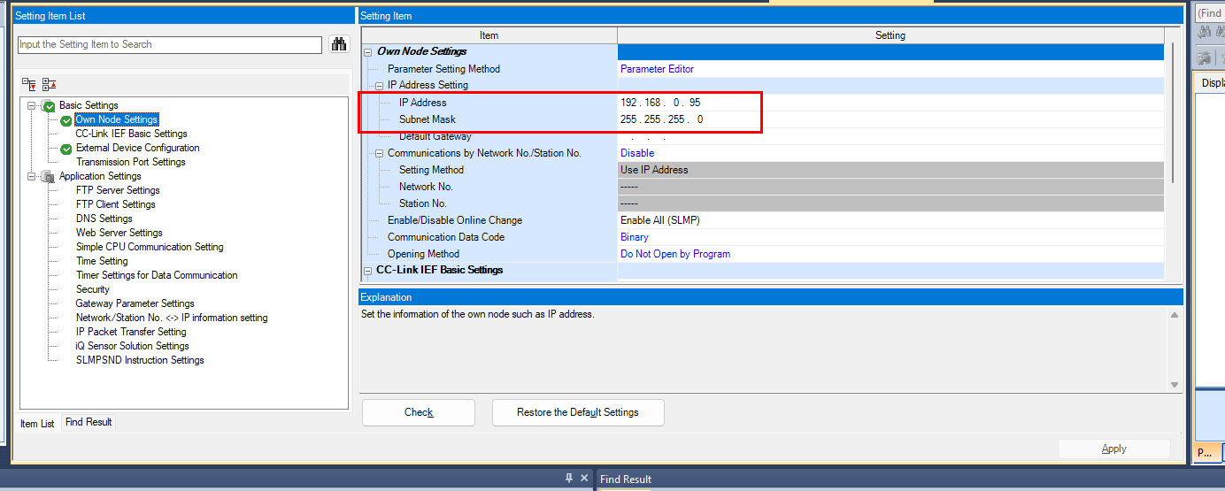Viewport: 1225px width, 491px height.
Task: Select IP Packet Transfer Setting item
Action: [x=131, y=333]
